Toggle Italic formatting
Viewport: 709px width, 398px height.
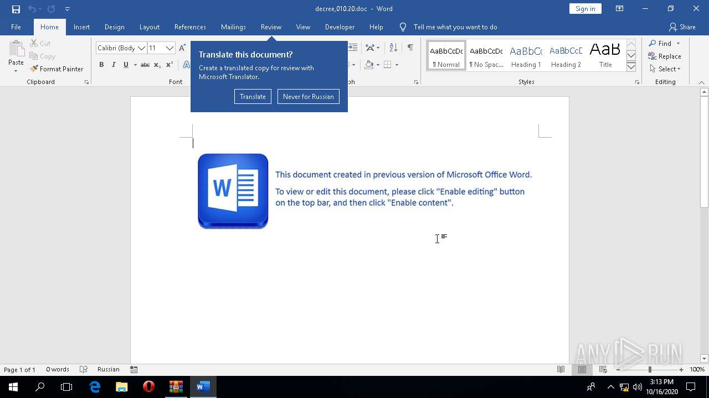pyautogui.click(x=114, y=65)
